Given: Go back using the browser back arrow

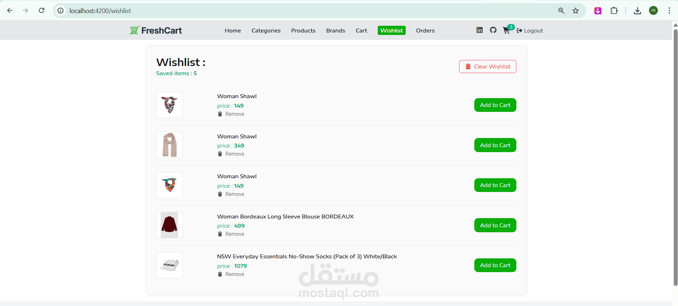Looking at the screenshot, I should (10, 11).
